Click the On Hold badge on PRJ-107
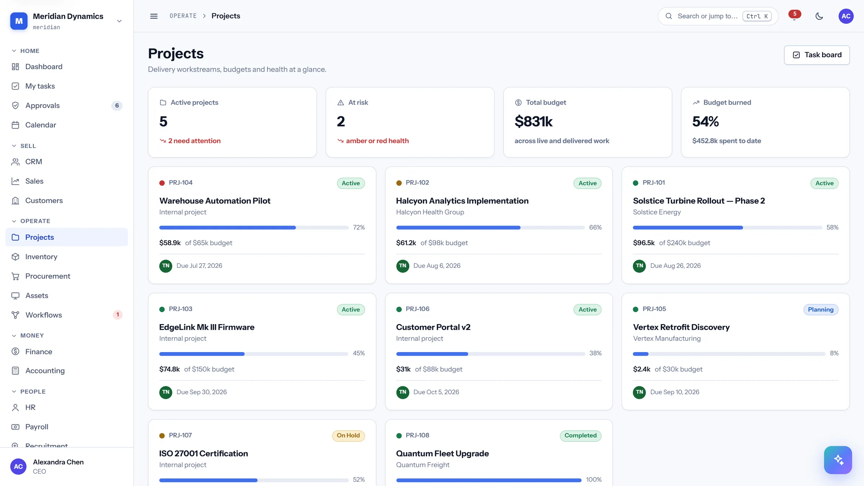 click(348, 436)
